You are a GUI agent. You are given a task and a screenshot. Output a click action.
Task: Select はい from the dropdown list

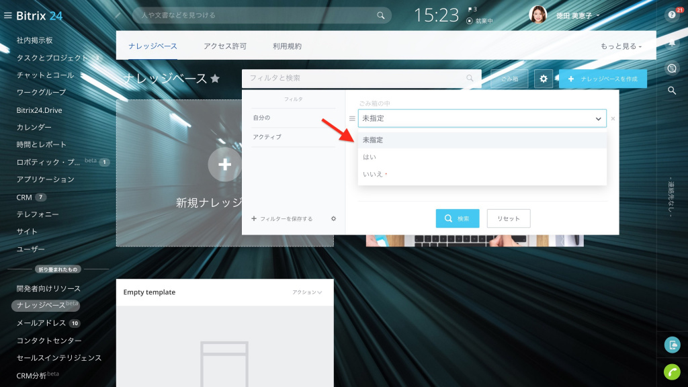coord(370,157)
